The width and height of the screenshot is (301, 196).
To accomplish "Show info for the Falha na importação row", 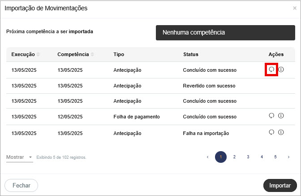I will [281, 132].
